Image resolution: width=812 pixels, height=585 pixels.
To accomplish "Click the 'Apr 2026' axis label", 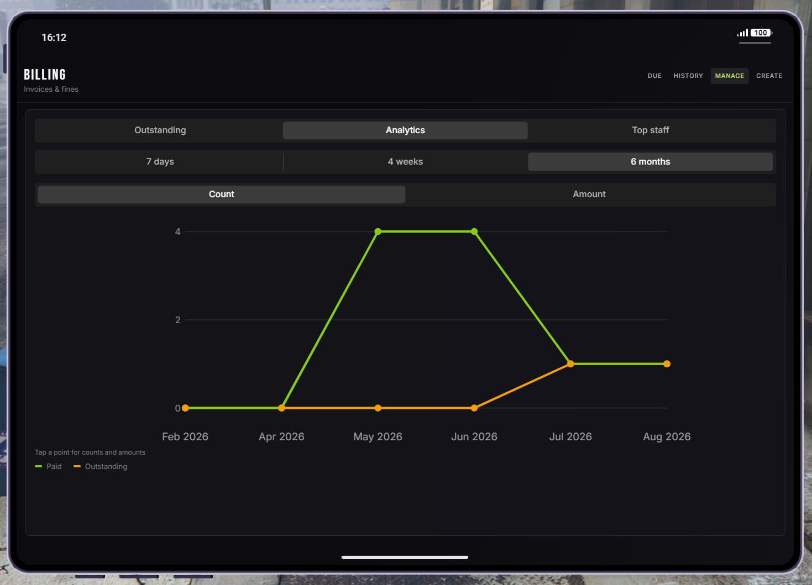I will pos(282,437).
